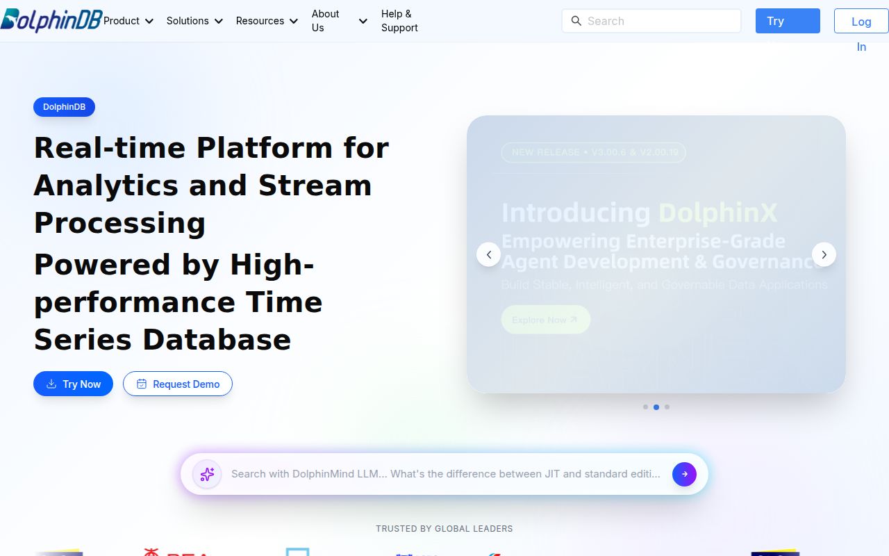
Task: Open the DolphinDB logo homepage link
Action: (51, 21)
